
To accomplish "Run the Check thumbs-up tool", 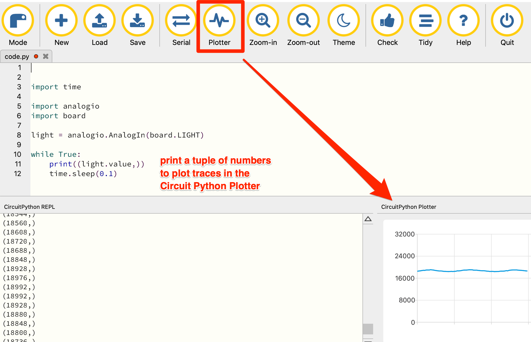I will point(387,21).
